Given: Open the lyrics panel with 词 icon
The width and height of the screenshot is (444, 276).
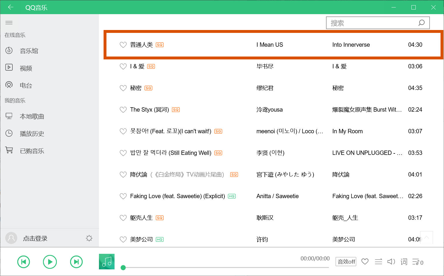Looking at the screenshot, I should tap(404, 262).
